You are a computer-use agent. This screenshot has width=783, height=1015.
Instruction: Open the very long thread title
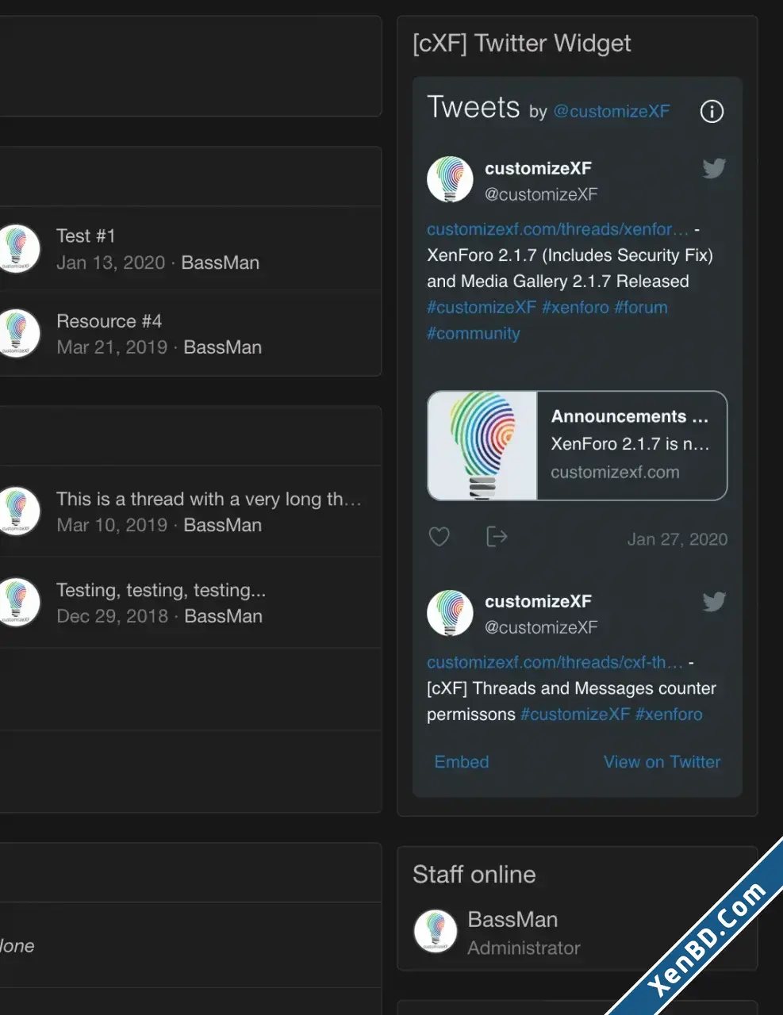tap(209, 499)
